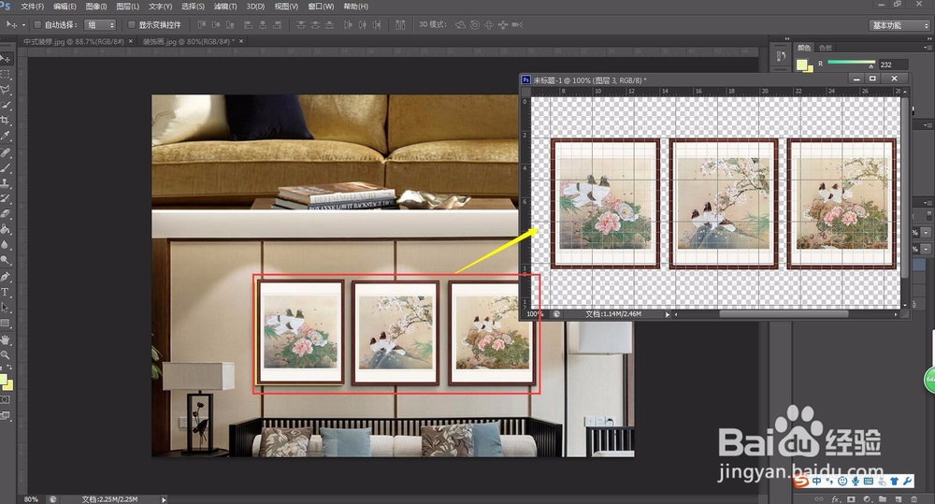Select the Quick Selection tool
This screenshot has width=935, height=504.
coord(6,105)
